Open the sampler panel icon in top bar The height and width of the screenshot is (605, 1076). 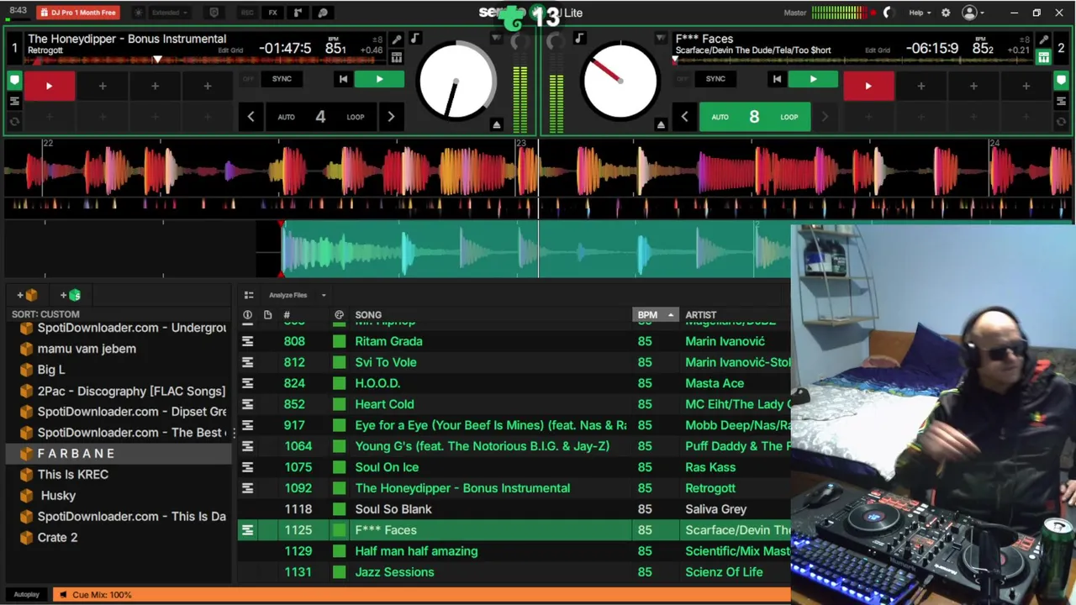(x=298, y=13)
